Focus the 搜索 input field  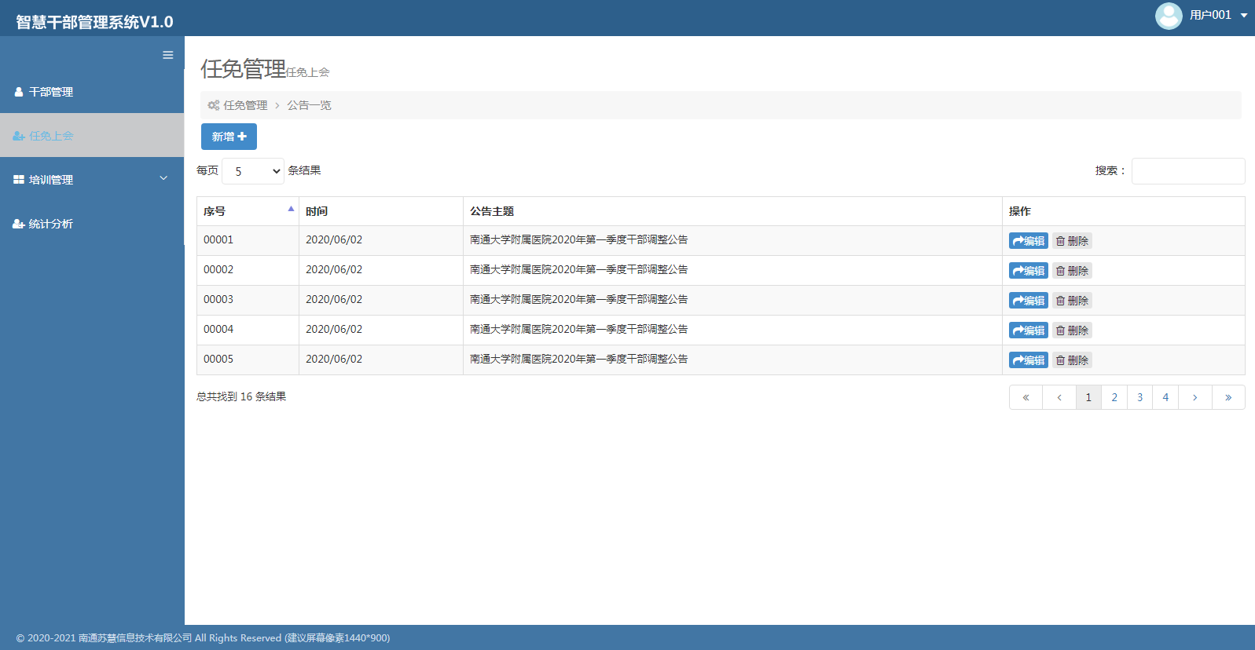point(1187,171)
